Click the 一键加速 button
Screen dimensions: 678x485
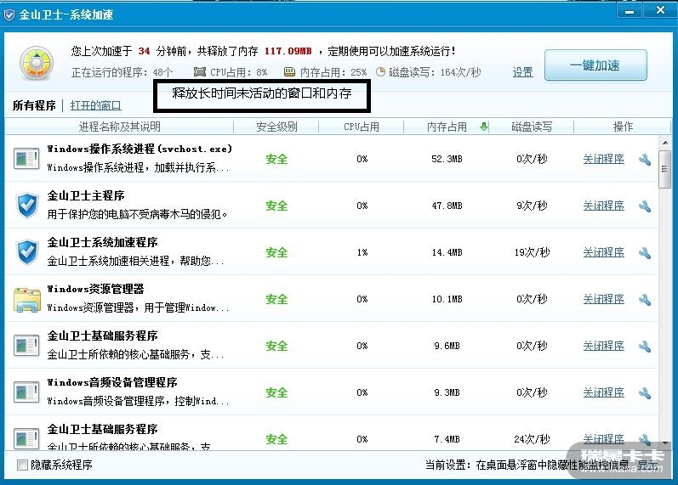[x=595, y=65]
